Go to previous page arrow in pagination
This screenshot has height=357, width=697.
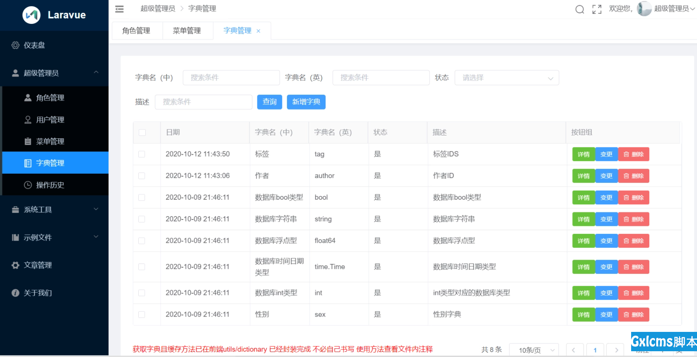tap(575, 350)
